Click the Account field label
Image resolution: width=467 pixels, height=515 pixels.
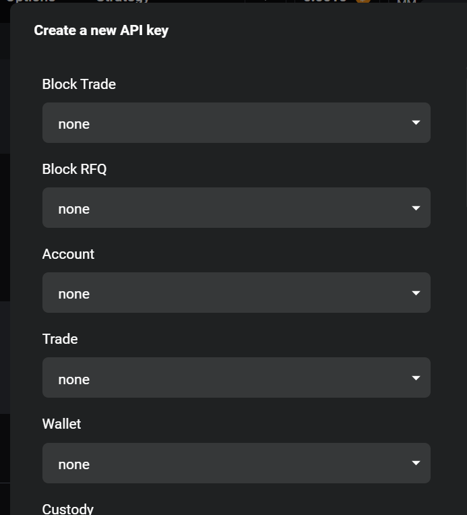[68, 254]
